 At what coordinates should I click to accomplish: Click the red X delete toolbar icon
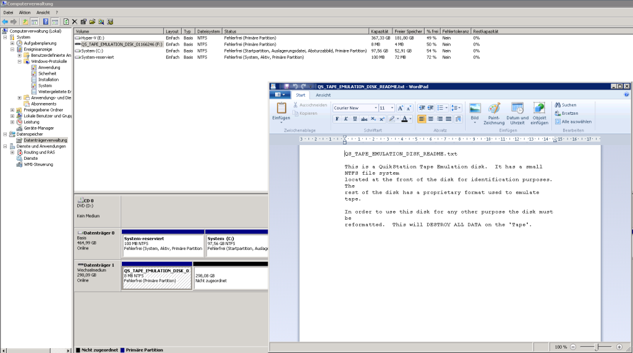tap(74, 22)
